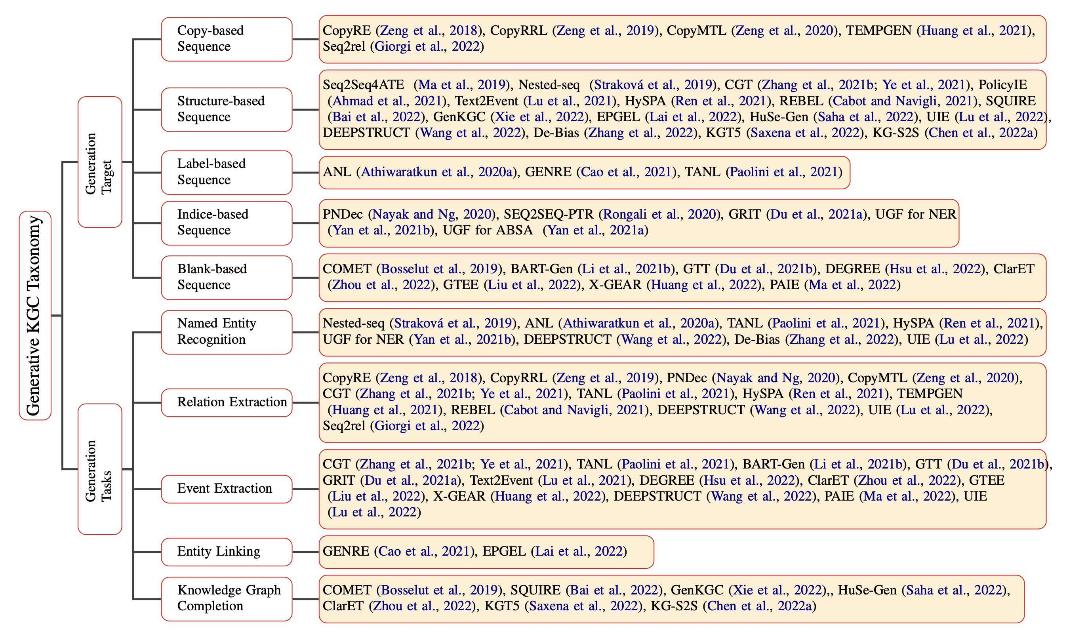This screenshot has width=1067, height=640.
Task: Click the Relation Extraction box
Action: pyautogui.click(x=227, y=402)
